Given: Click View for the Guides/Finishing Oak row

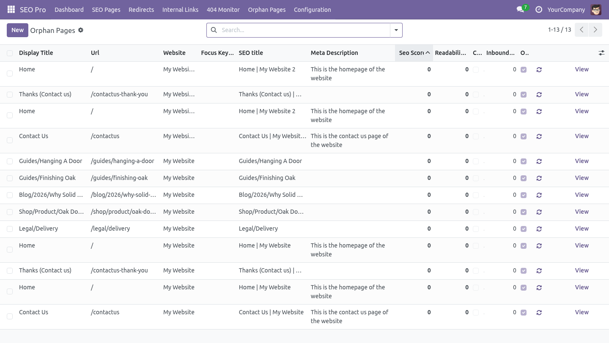Looking at the screenshot, I should coord(582,178).
